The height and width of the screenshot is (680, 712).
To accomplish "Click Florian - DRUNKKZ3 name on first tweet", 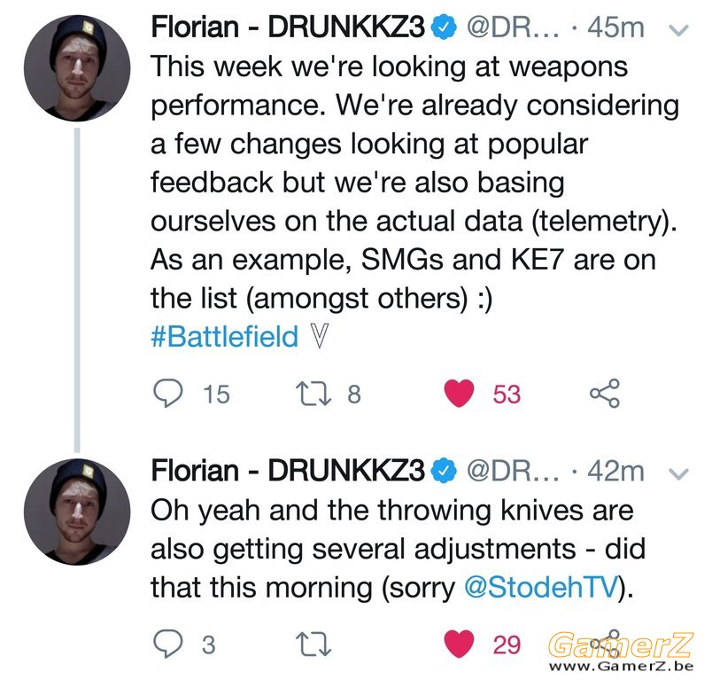I will [x=288, y=27].
